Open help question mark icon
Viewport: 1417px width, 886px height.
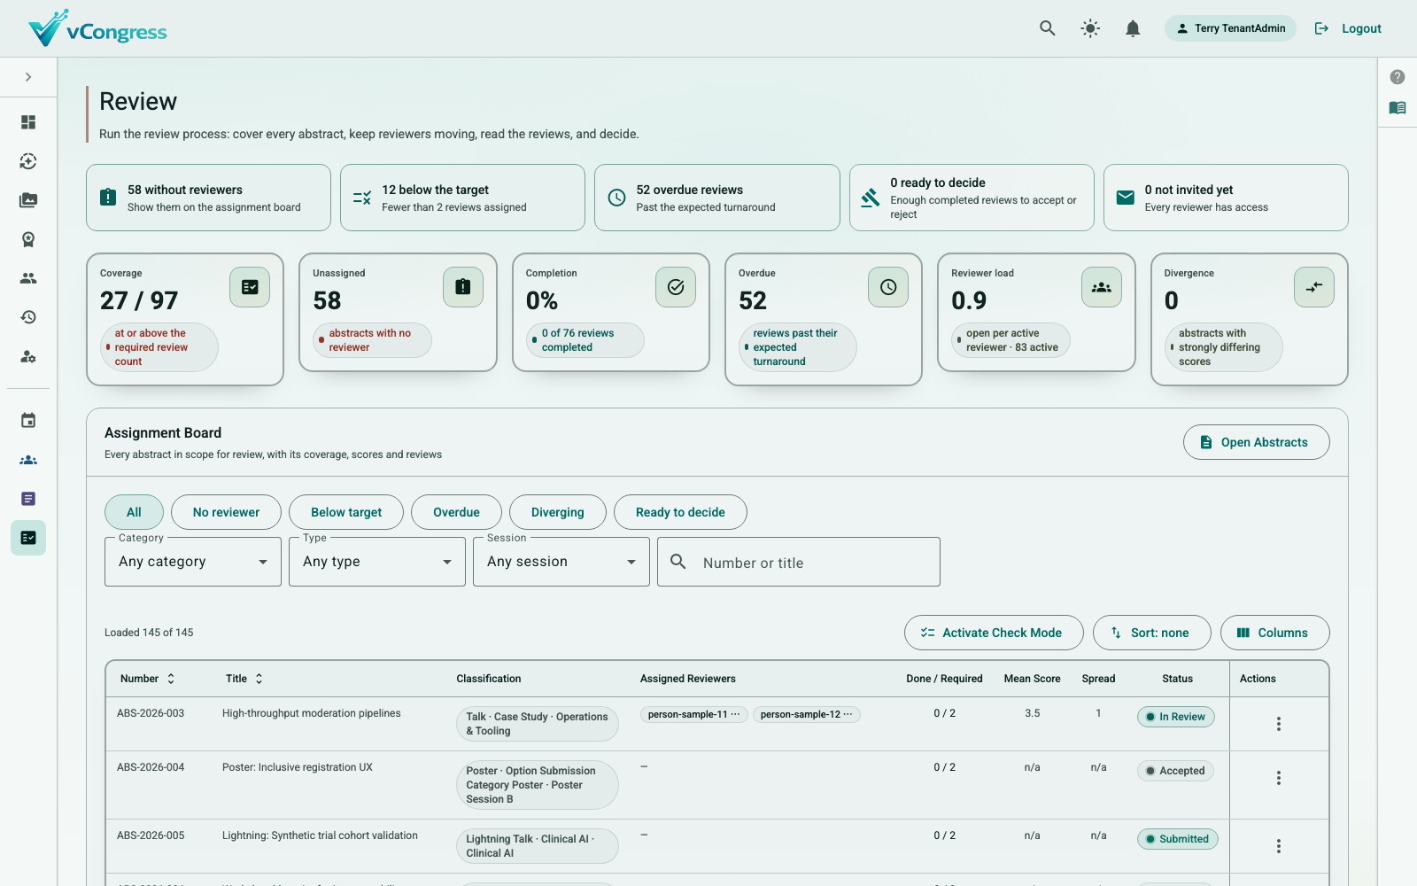pos(1398,77)
